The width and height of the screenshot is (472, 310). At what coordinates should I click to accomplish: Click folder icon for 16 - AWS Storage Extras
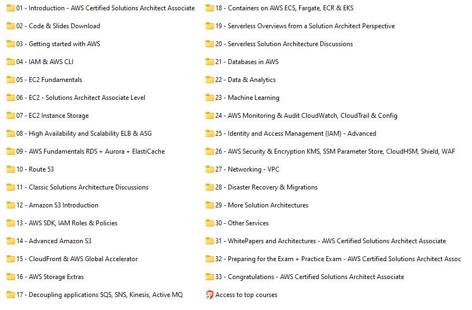tap(10, 277)
